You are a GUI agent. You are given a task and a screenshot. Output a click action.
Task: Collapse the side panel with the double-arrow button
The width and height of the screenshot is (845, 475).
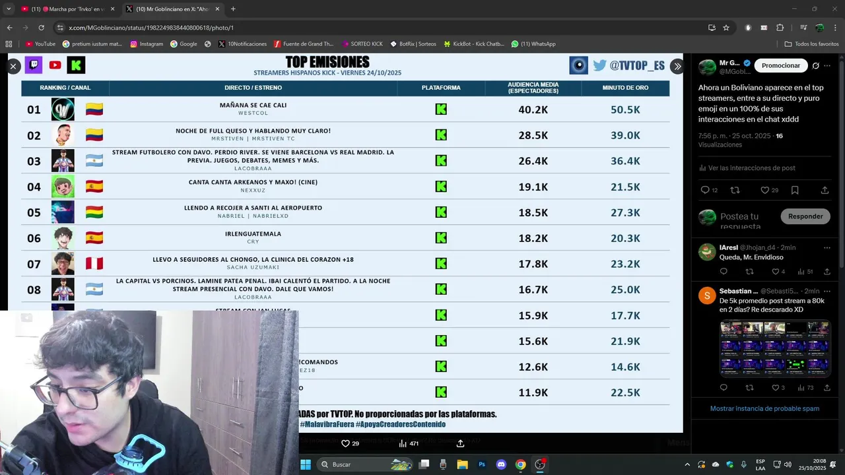[677, 67]
